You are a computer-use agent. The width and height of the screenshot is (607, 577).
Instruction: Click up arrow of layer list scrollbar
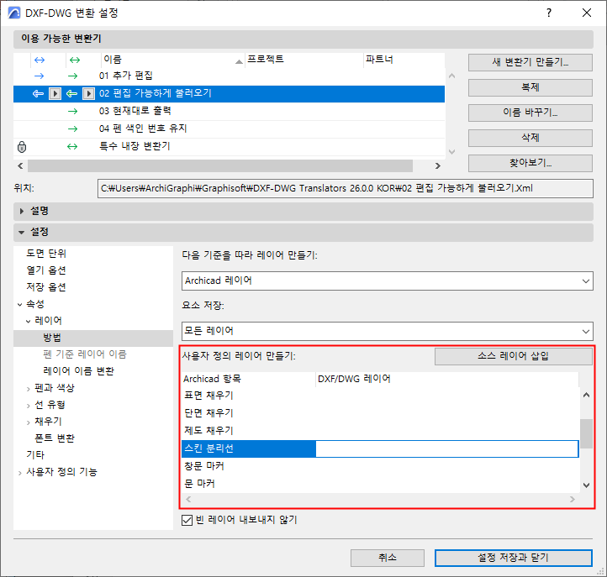coord(586,396)
